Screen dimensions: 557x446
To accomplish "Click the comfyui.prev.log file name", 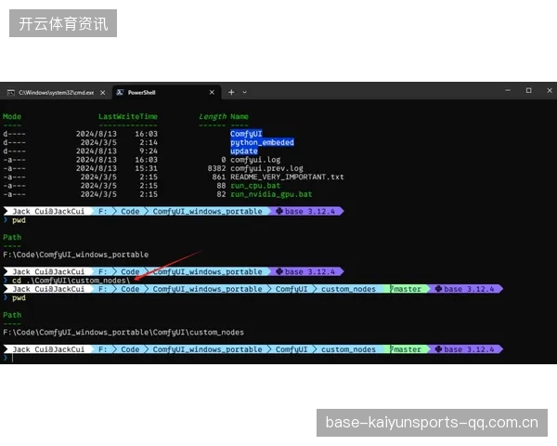I will pyautogui.click(x=266, y=168).
